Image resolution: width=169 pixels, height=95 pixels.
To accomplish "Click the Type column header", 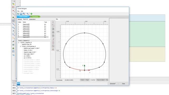I will pyautogui.click(x=46, y=22).
